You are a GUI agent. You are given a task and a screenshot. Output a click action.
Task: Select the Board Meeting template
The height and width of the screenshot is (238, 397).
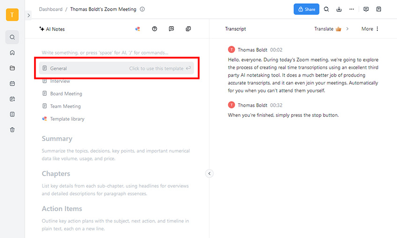66,94
